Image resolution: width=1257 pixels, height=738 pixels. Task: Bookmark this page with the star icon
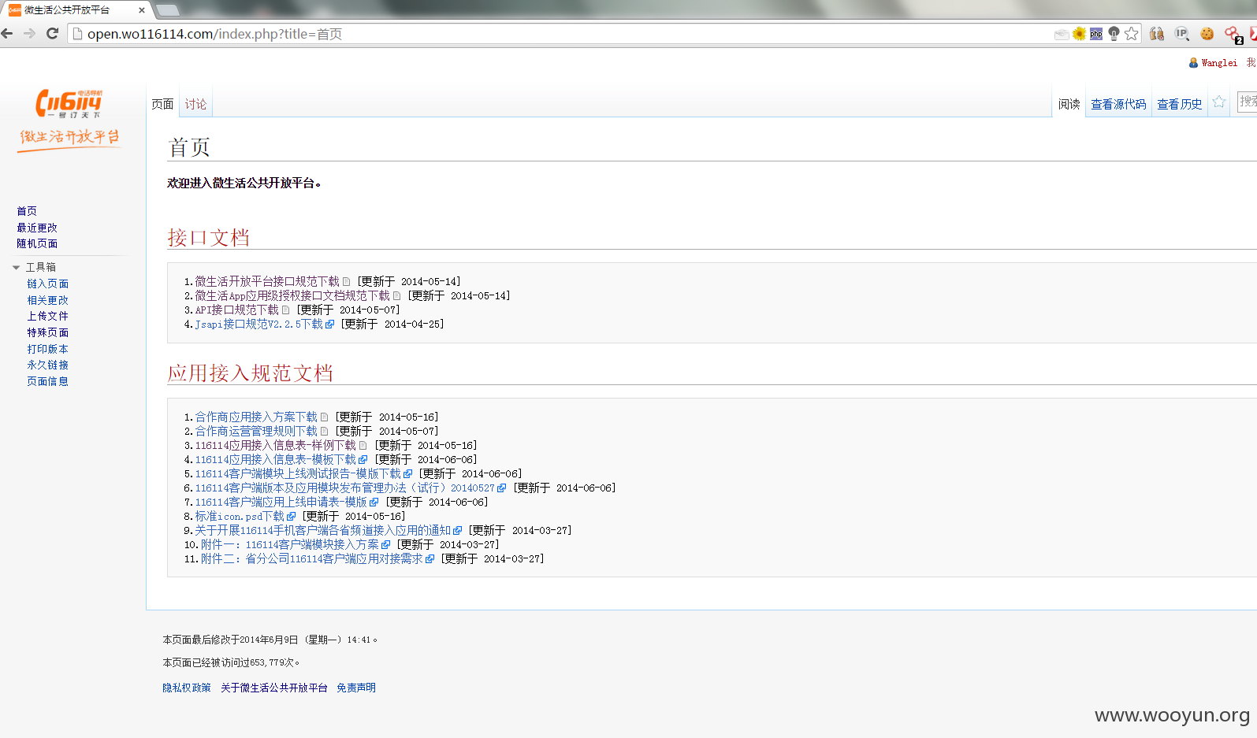[x=1132, y=34]
